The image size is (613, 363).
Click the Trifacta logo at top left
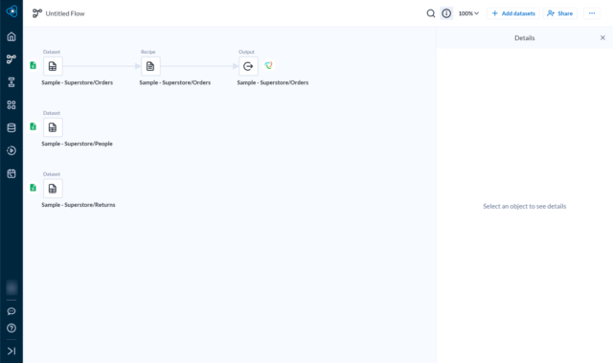pyautogui.click(x=11, y=11)
